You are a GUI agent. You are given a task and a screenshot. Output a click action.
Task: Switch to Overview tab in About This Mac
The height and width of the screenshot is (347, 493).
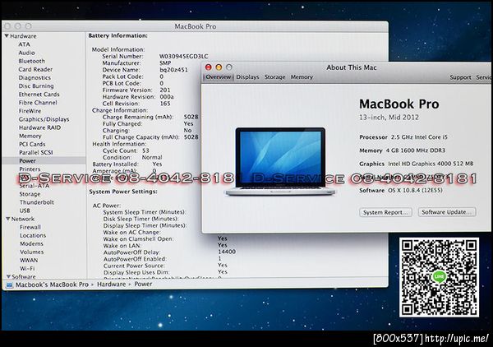pos(219,77)
